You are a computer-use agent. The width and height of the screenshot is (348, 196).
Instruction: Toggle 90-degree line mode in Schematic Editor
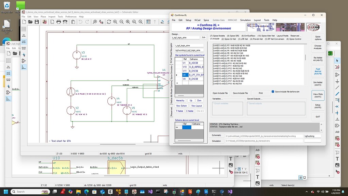coord(24,67)
